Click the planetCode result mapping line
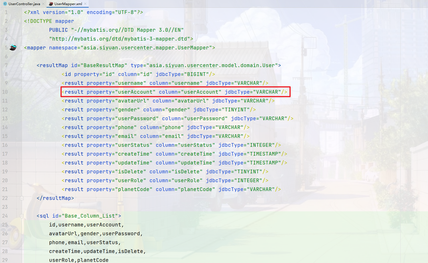Viewport: 428px width, 263px height. coord(171,189)
